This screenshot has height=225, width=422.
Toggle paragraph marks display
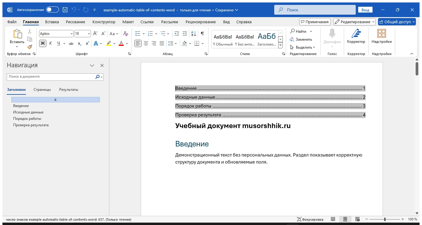click(202, 34)
